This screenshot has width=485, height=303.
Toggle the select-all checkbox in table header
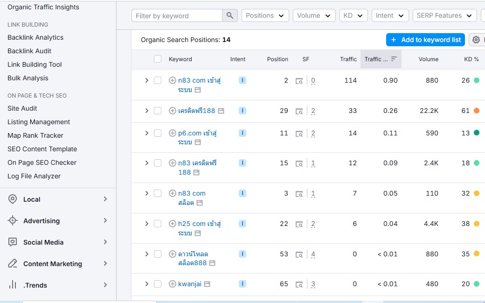(158, 59)
